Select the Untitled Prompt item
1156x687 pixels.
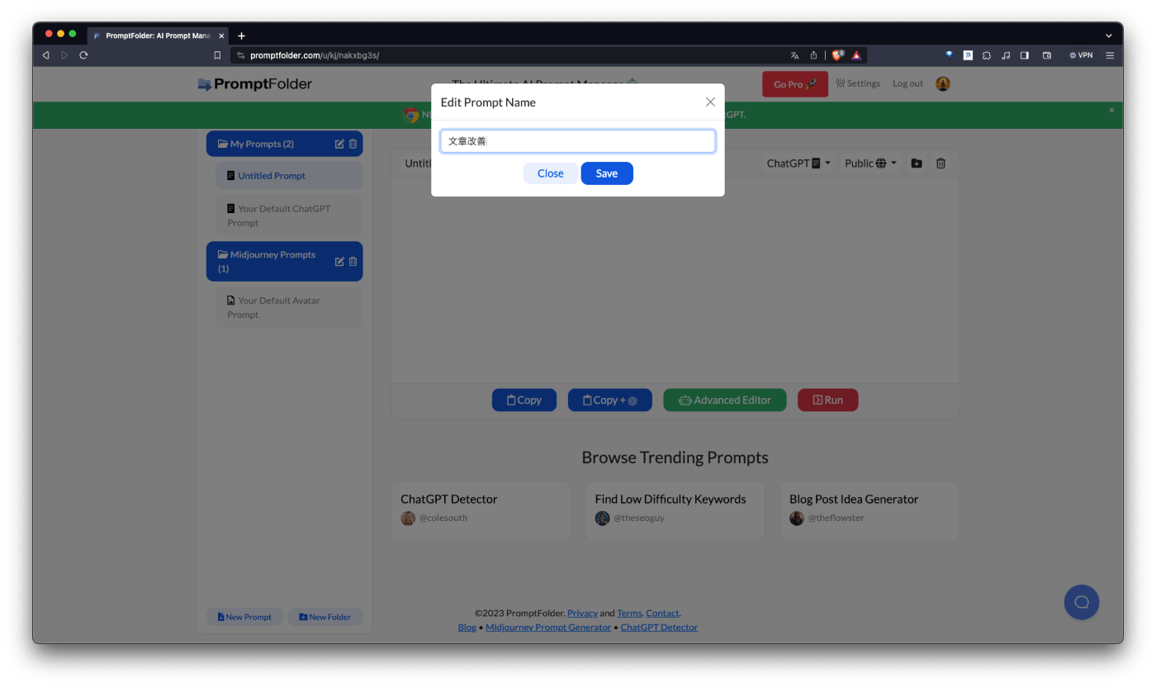point(289,176)
